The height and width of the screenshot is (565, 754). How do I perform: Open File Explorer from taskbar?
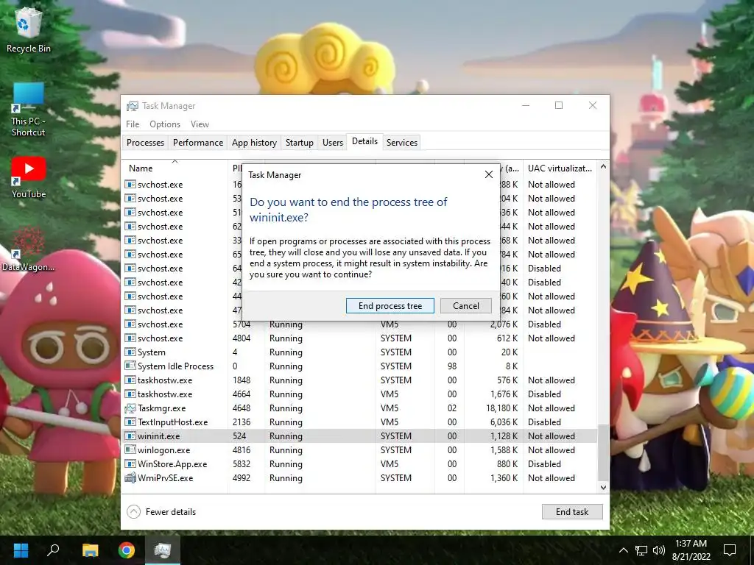(x=90, y=550)
